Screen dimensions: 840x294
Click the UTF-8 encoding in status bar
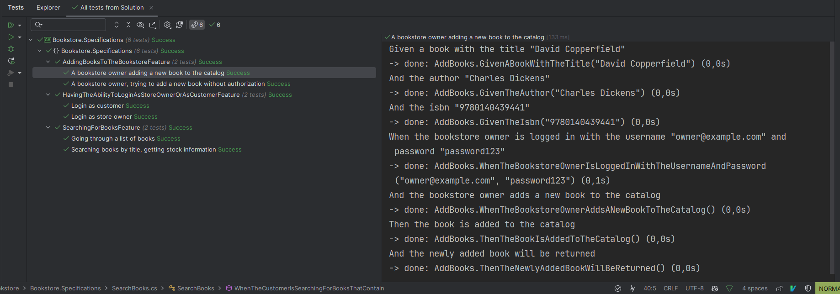(694, 289)
